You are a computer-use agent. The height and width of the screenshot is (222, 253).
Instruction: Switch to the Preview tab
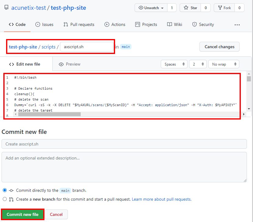(x=69, y=64)
